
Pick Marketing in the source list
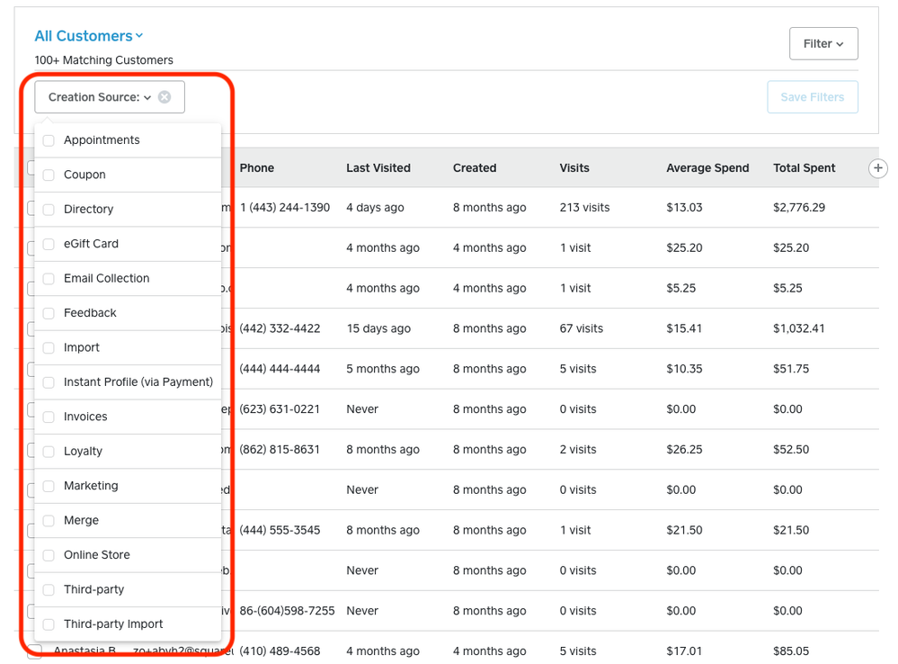(49, 486)
